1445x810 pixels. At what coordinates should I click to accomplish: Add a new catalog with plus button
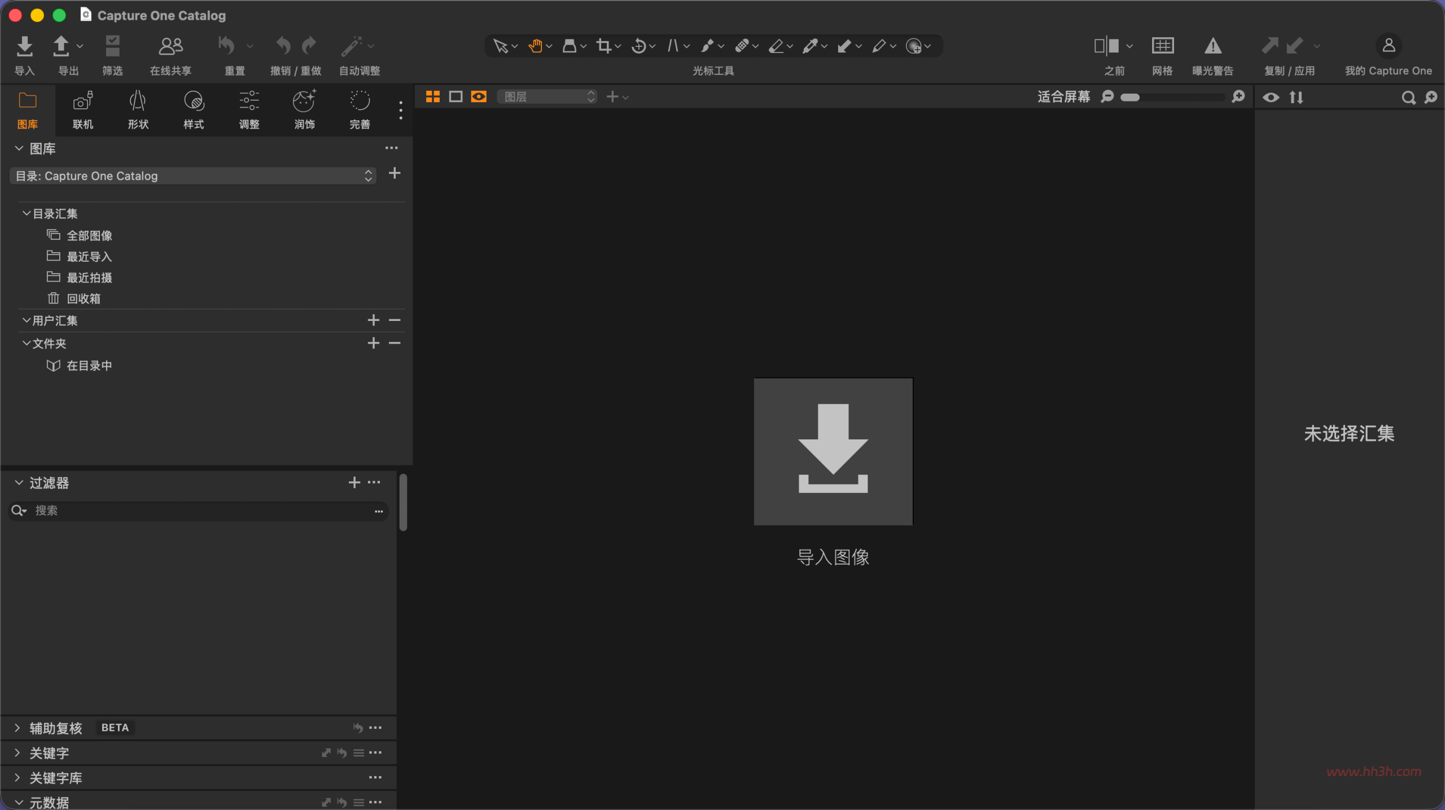pyautogui.click(x=395, y=173)
